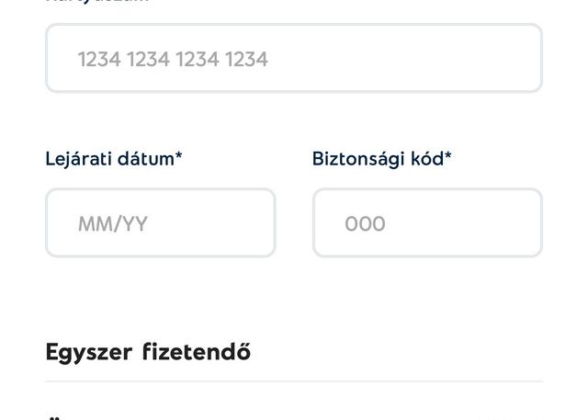Viewport: 588px width, 420px height.
Task: Click the card number input field
Action: 294,58
